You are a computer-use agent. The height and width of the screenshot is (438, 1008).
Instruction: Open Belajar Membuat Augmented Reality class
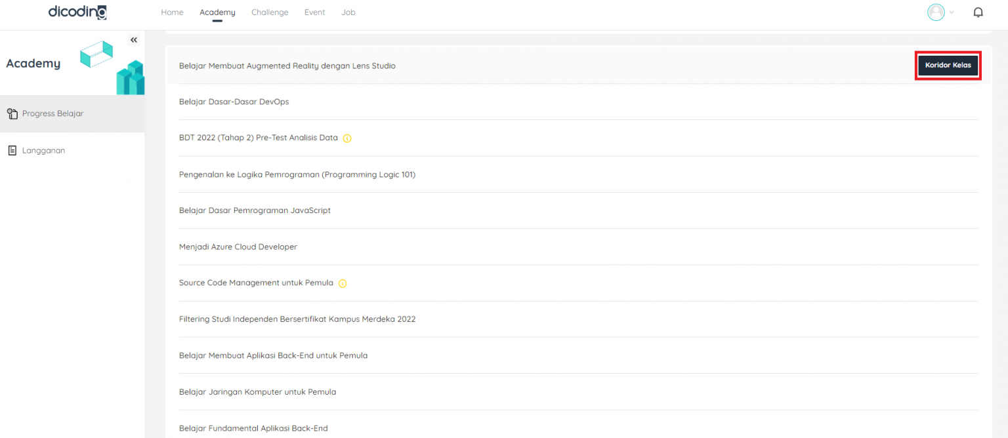[x=287, y=66]
